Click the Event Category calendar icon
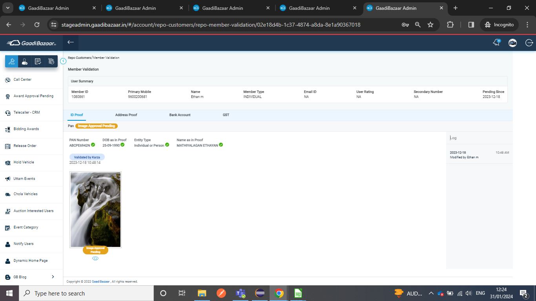 click(7, 228)
